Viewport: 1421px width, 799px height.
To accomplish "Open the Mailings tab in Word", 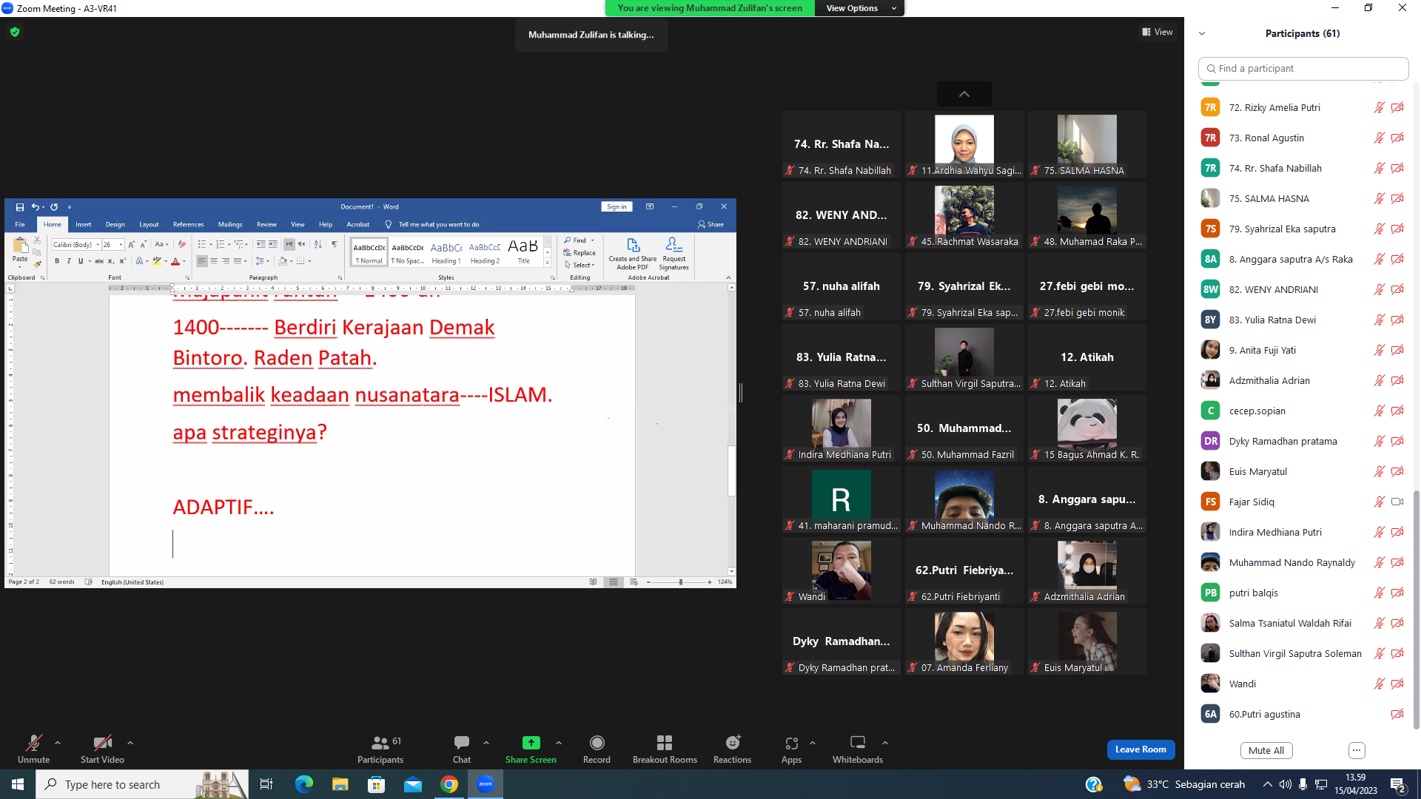I will (230, 224).
